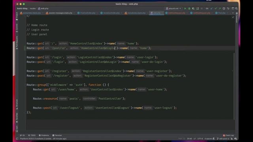The image size is (253, 142).
Task: Open the Structure tool window
Action: point(17,104)
